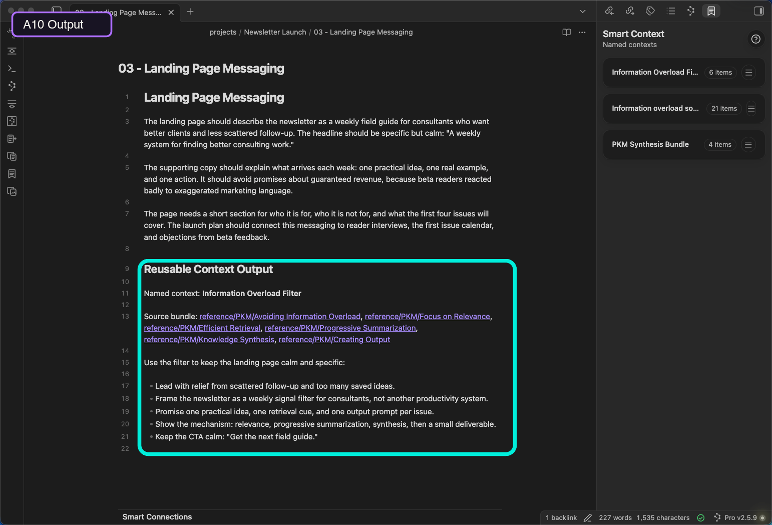Open Smart Context bookmark ribbon icon
Image resolution: width=772 pixels, height=525 pixels.
point(12,174)
